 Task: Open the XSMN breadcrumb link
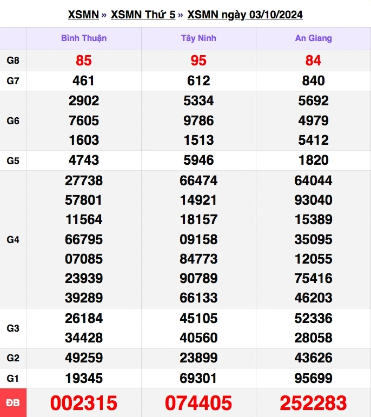(x=83, y=15)
